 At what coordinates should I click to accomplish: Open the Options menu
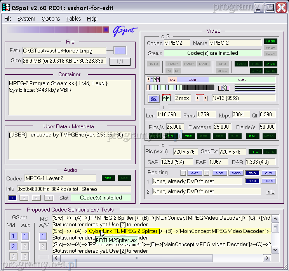tap(50, 19)
